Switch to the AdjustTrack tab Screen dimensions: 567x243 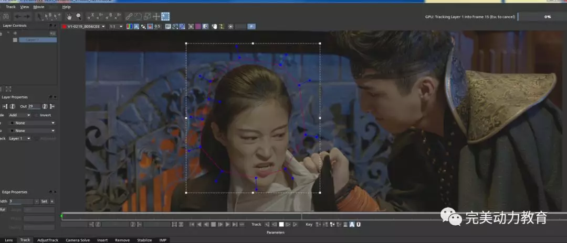click(48, 240)
